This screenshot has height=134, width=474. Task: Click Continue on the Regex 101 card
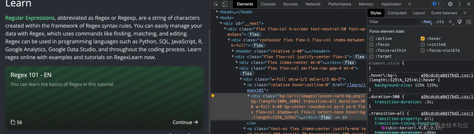pyautogui.click(x=185, y=122)
